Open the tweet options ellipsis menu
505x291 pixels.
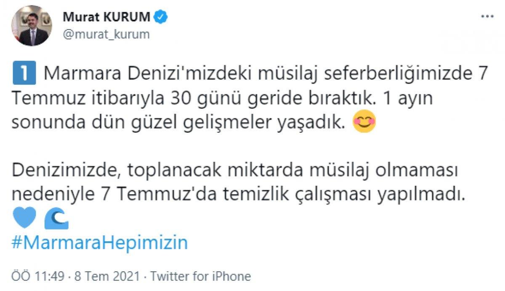pyautogui.click(x=487, y=15)
